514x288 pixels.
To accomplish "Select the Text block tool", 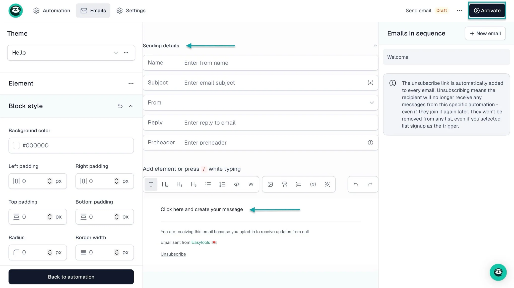I will tap(151, 184).
